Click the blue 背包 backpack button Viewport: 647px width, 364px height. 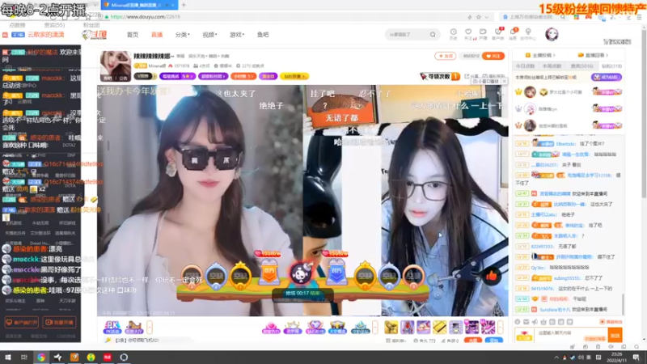[494, 341]
